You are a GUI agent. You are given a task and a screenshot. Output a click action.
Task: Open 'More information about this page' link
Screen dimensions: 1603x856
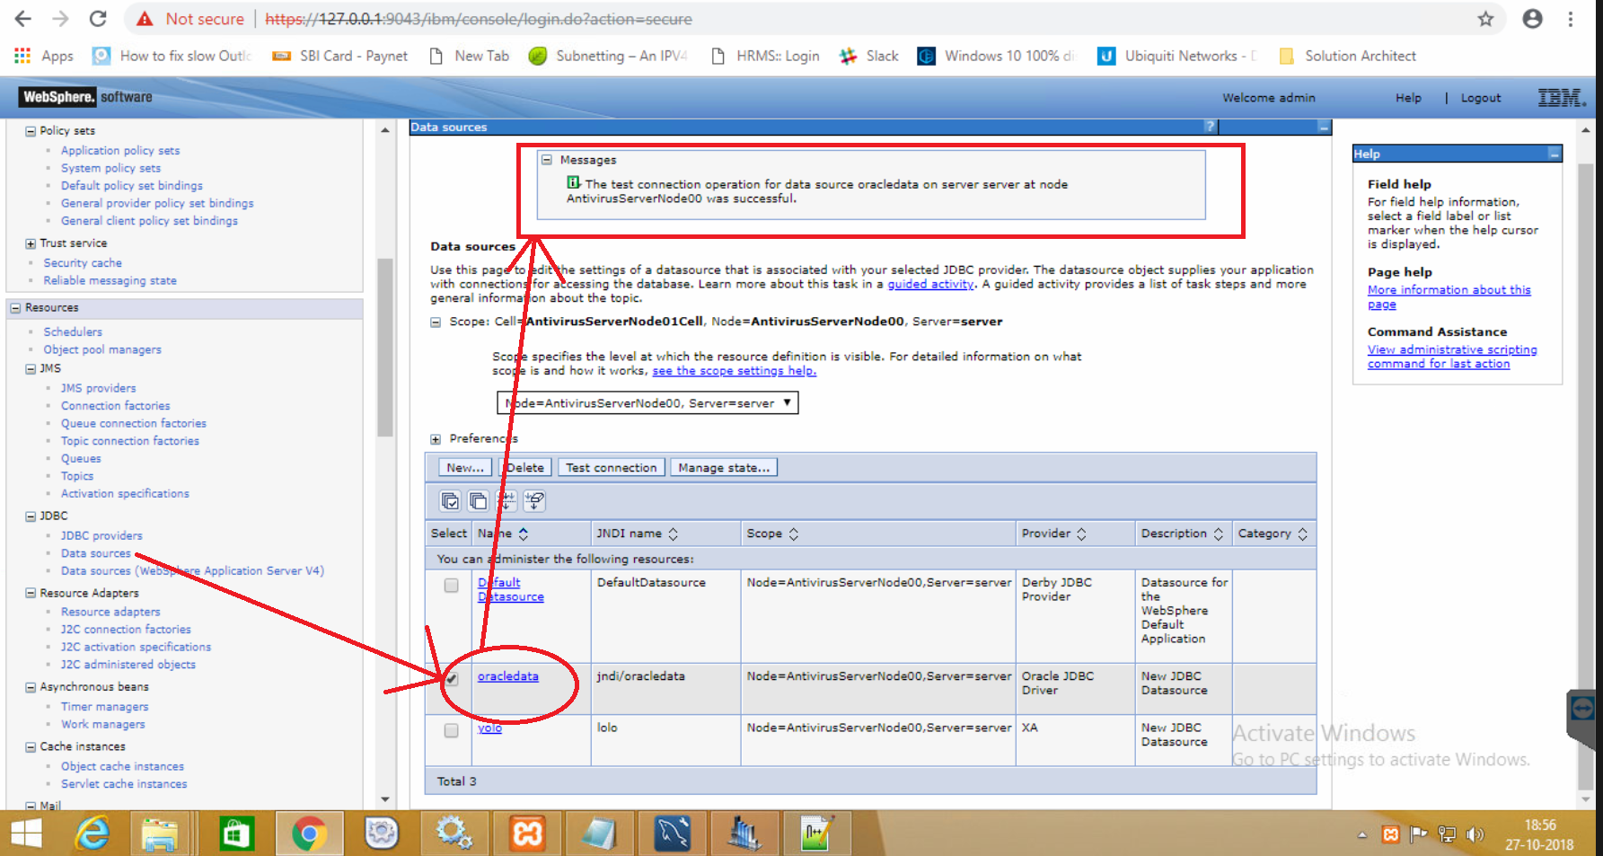coord(1449,297)
